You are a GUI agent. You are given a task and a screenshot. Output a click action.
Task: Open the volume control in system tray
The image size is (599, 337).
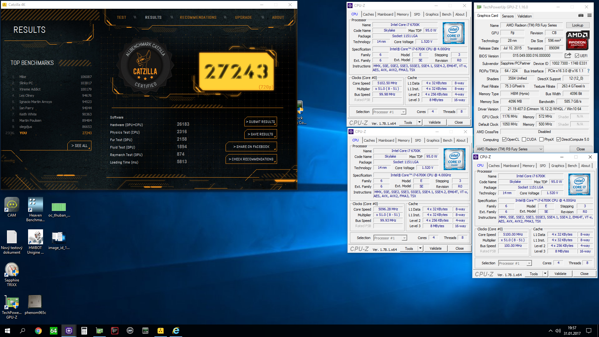[558, 331]
